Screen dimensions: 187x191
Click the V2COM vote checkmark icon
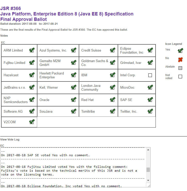point(32,122)
